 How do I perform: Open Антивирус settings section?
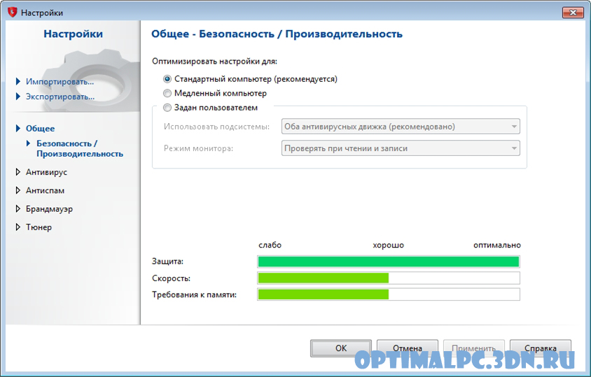click(46, 172)
